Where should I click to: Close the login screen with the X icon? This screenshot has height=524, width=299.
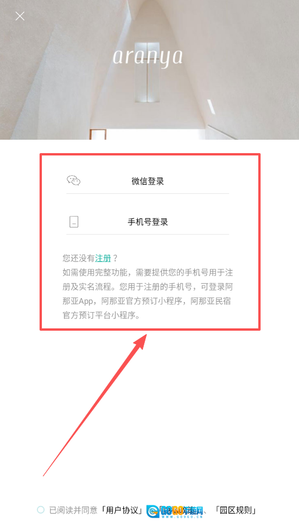pyautogui.click(x=20, y=16)
